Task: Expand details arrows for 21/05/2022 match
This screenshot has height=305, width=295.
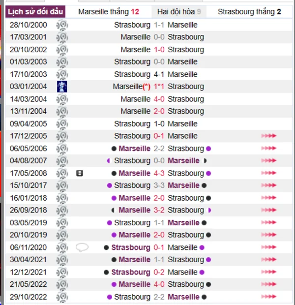Action: pyautogui.click(x=268, y=284)
